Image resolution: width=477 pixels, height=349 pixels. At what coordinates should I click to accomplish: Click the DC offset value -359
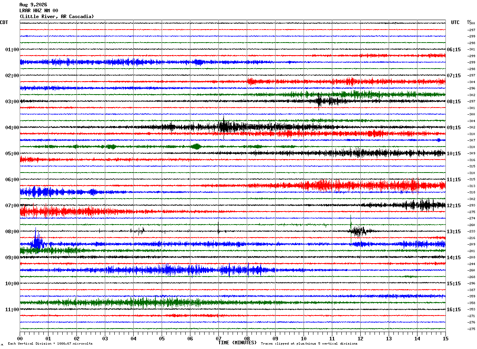(471, 296)
